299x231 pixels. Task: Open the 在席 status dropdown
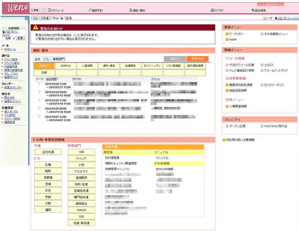[10, 38]
